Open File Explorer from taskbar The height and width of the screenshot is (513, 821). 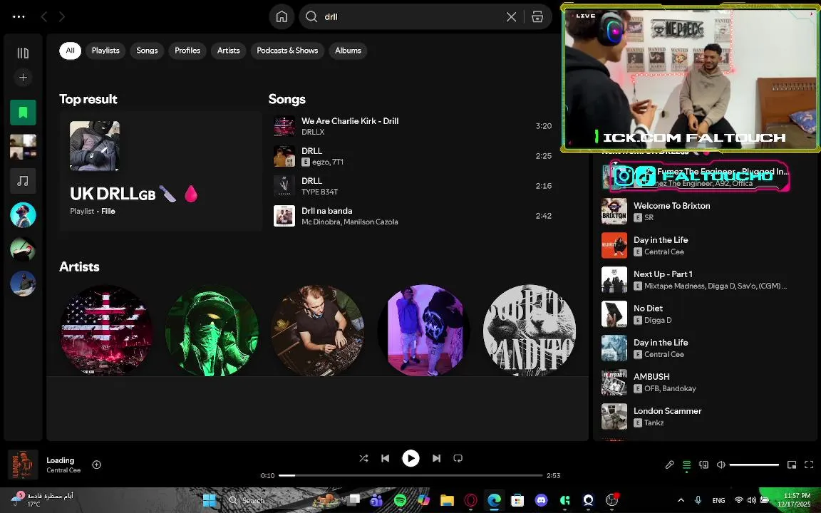tap(447, 500)
